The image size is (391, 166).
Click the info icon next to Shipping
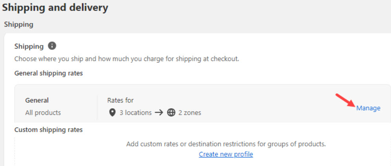point(52,46)
